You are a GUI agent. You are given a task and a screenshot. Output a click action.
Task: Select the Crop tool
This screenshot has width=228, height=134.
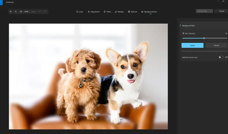point(79,12)
